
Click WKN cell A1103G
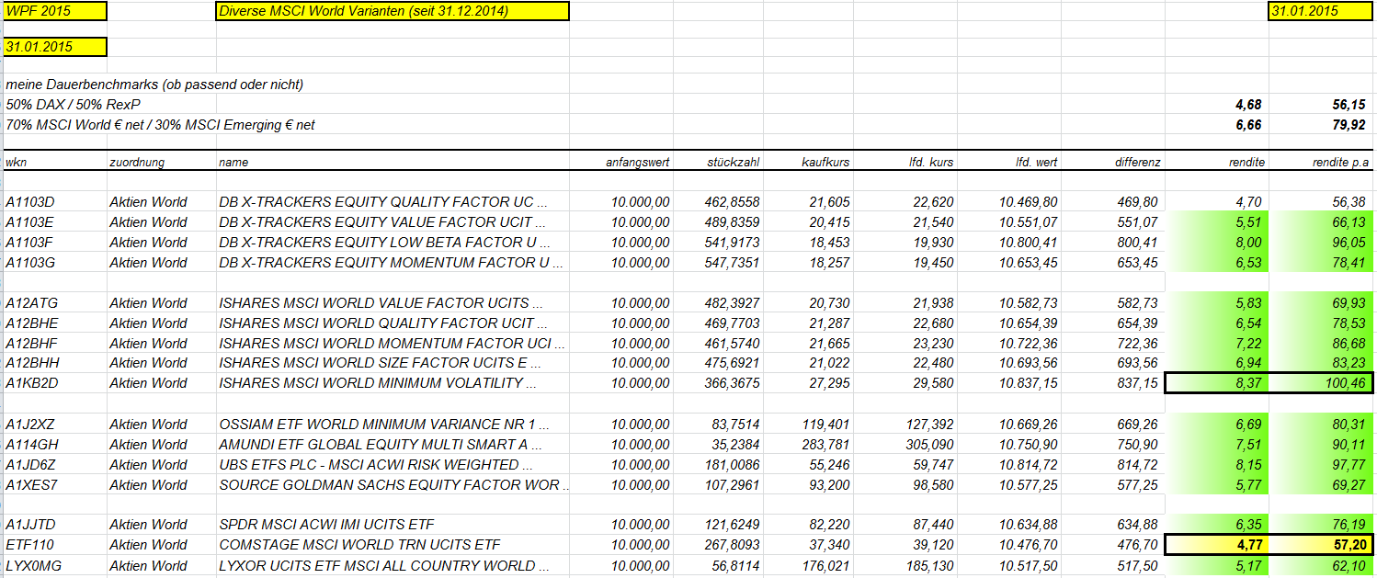(30, 263)
